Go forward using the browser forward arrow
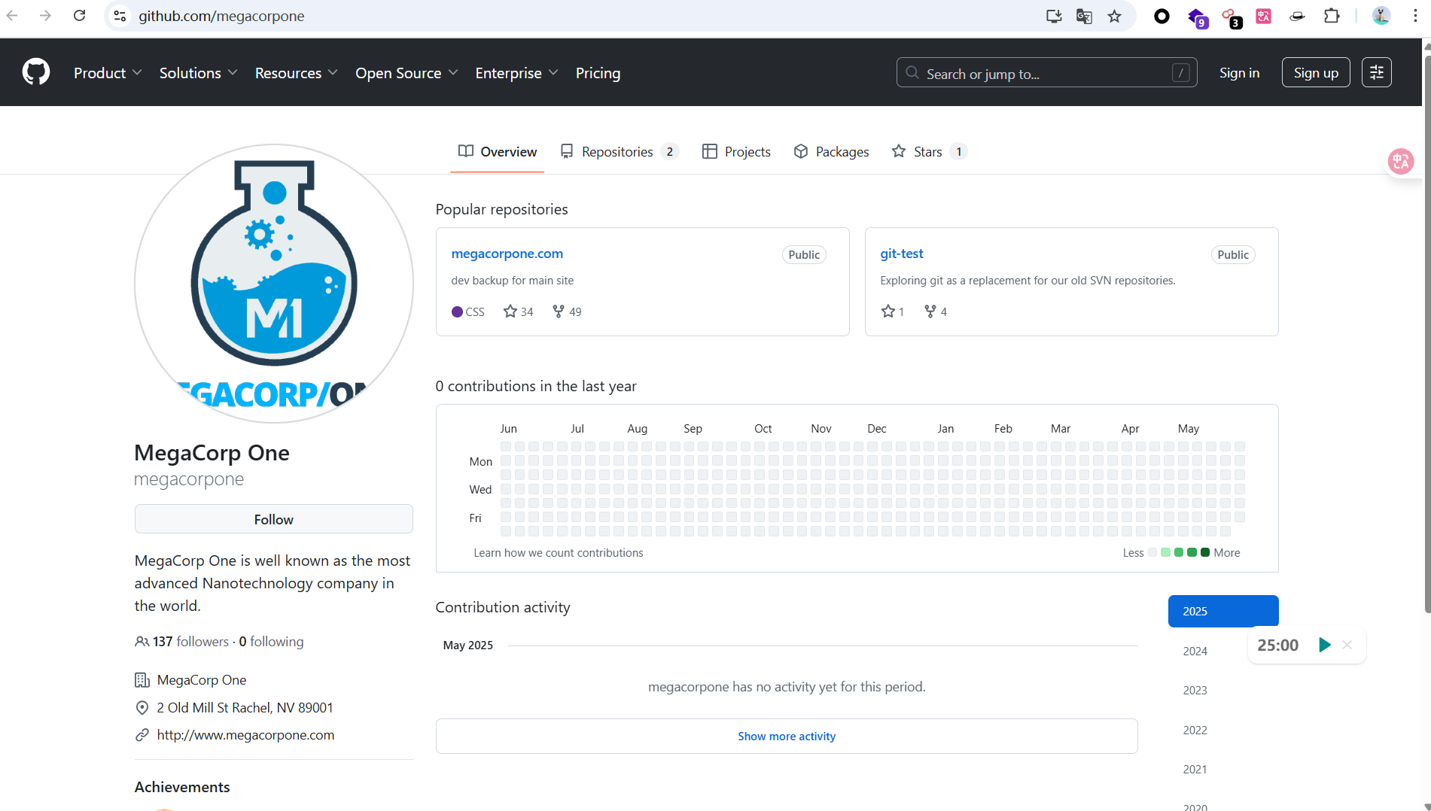Image resolution: width=1431 pixels, height=811 pixels. pyautogui.click(x=45, y=16)
